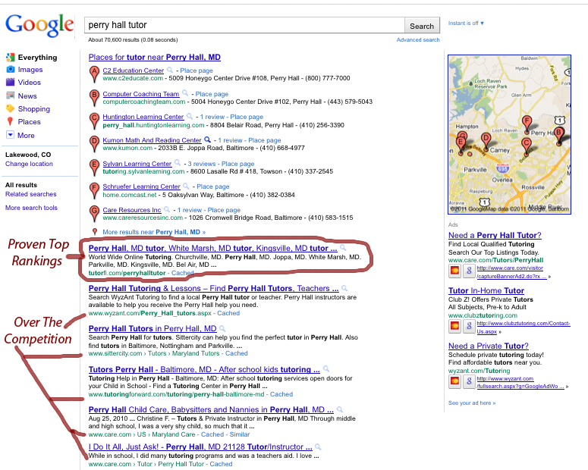Viewport: 588px width, 470px height.
Task: Toggle the 'Instant is off' dropdown
Action: point(466,23)
